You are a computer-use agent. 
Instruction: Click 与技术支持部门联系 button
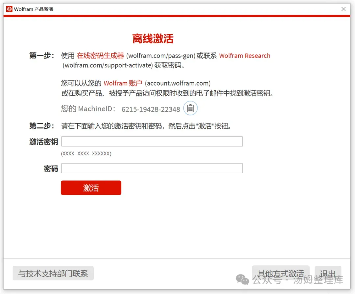click(x=53, y=273)
